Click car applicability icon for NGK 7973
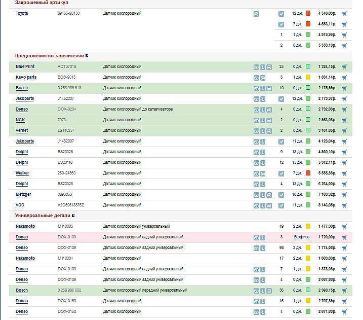The height and width of the screenshot is (320, 363). tap(269, 120)
